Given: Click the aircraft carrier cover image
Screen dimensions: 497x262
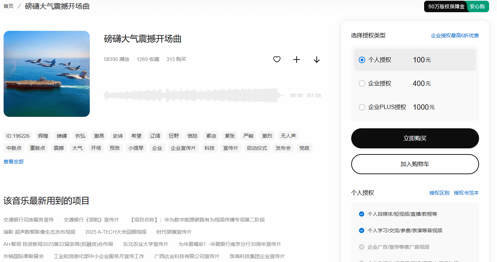Looking at the screenshot, I should coord(47,74).
